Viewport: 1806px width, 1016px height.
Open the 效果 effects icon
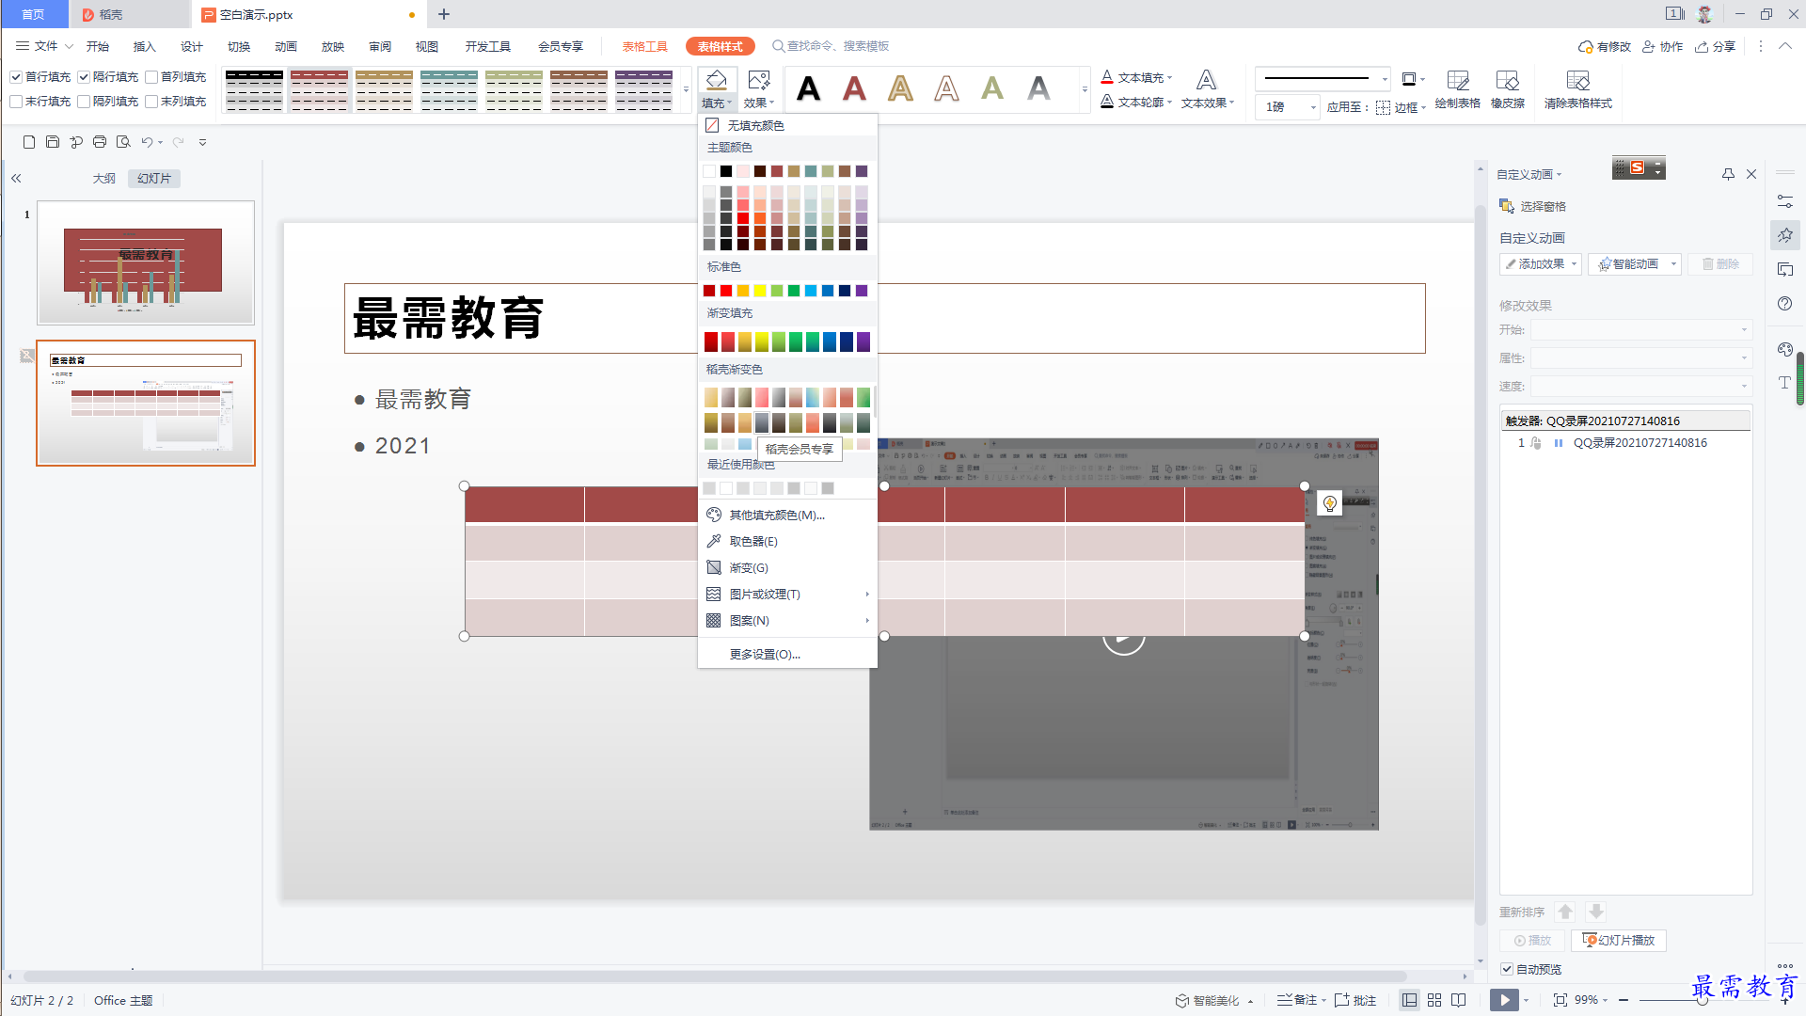(x=758, y=81)
